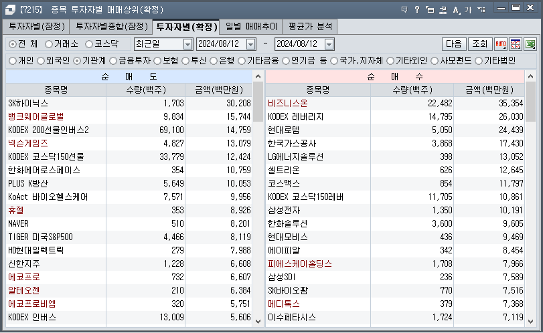Select SK하이닉스 in net-sell list
Viewport: 543px width, 333px height.
(129, 104)
